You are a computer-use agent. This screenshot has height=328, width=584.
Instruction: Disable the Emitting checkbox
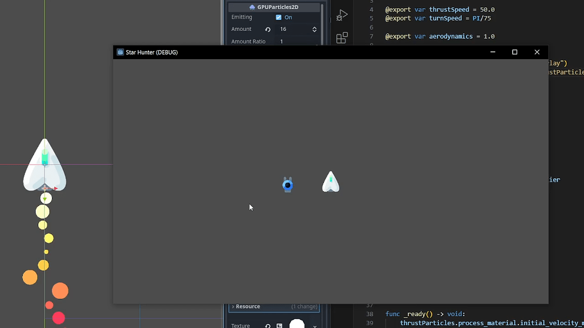pyautogui.click(x=279, y=17)
